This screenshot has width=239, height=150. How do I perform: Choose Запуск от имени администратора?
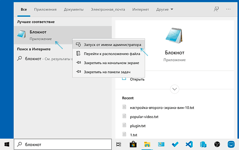[x=109, y=45]
